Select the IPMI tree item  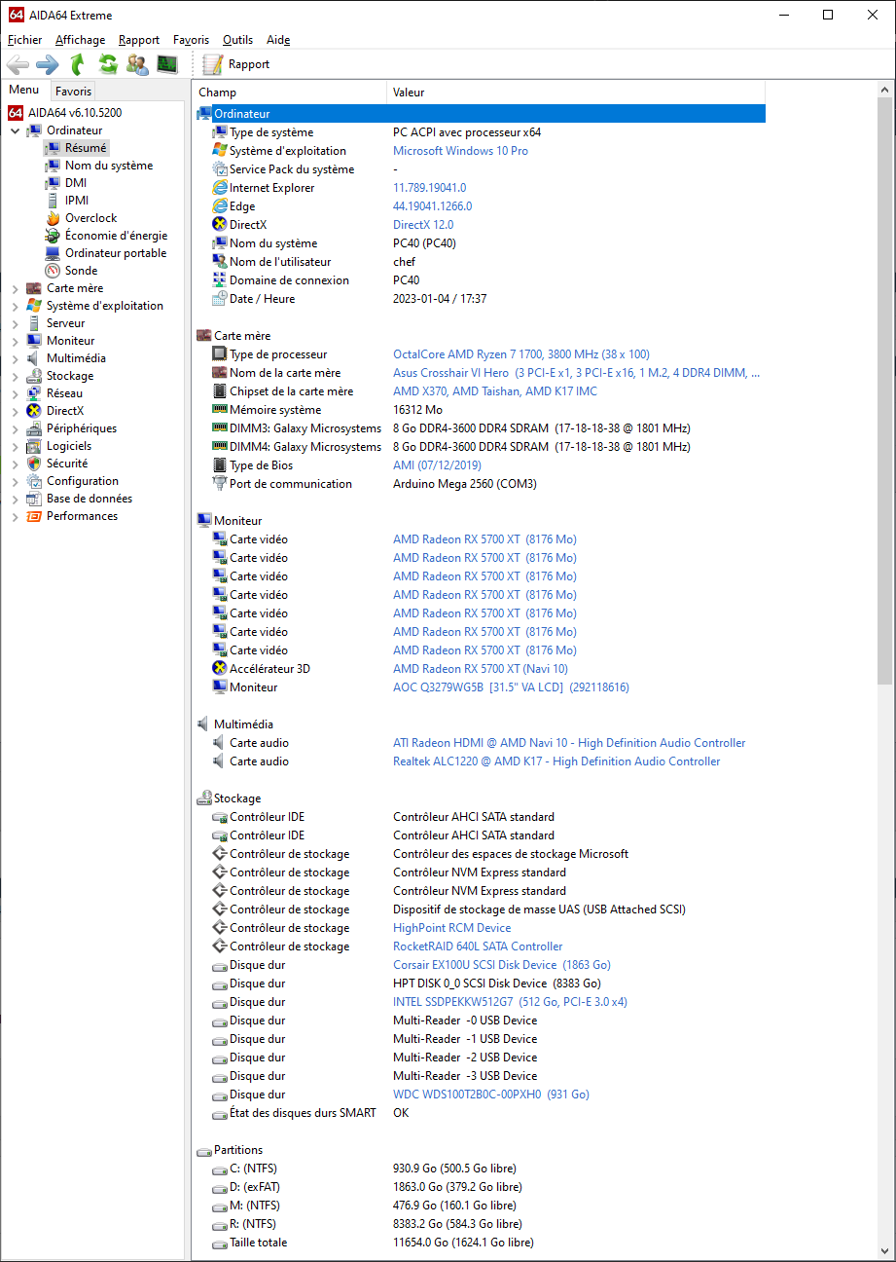77,201
